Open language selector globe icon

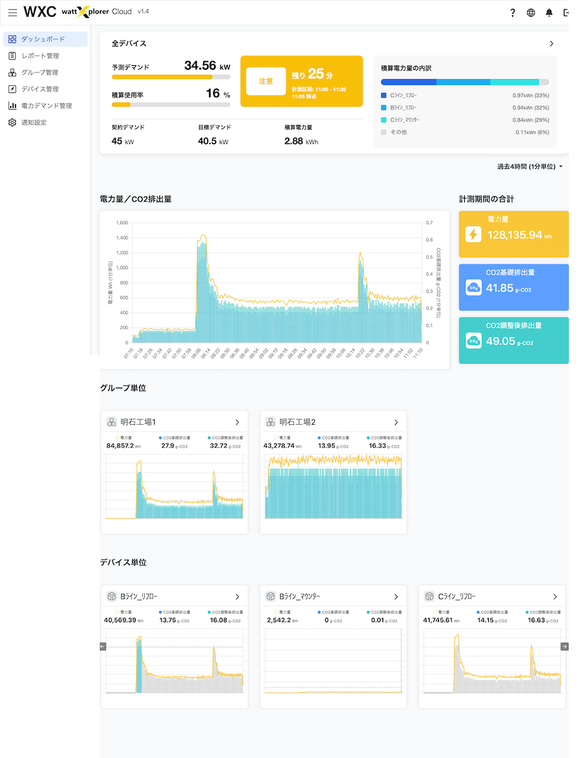click(x=531, y=13)
